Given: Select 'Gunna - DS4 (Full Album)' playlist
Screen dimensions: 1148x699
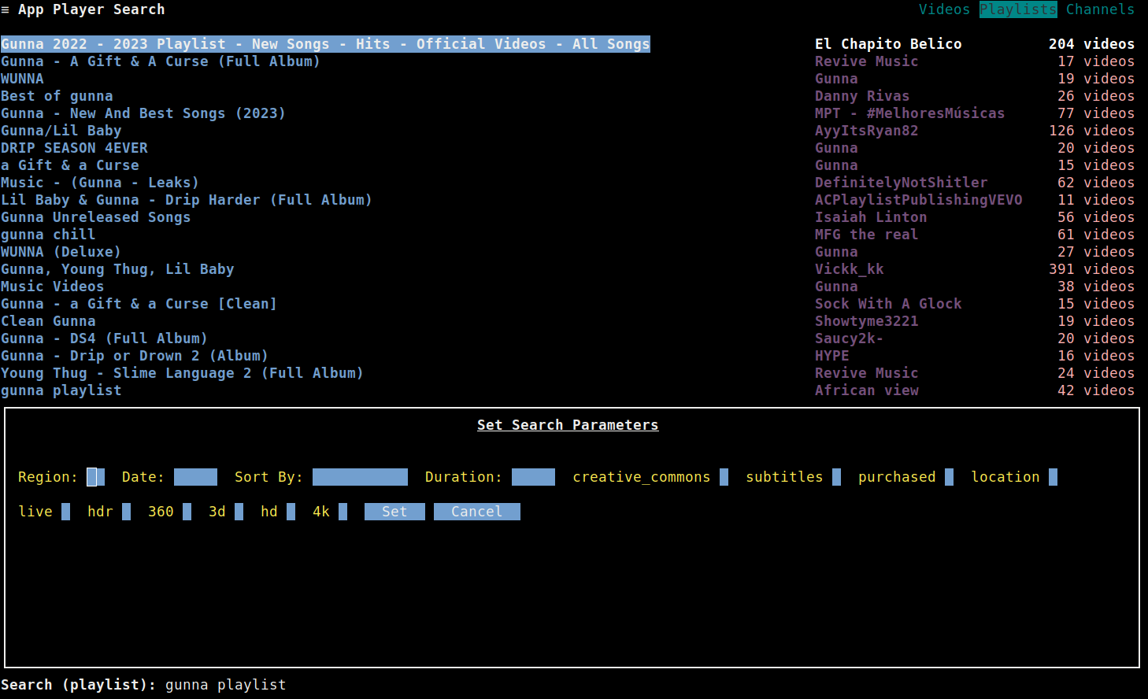Looking at the screenshot, I should pos(105,338).
